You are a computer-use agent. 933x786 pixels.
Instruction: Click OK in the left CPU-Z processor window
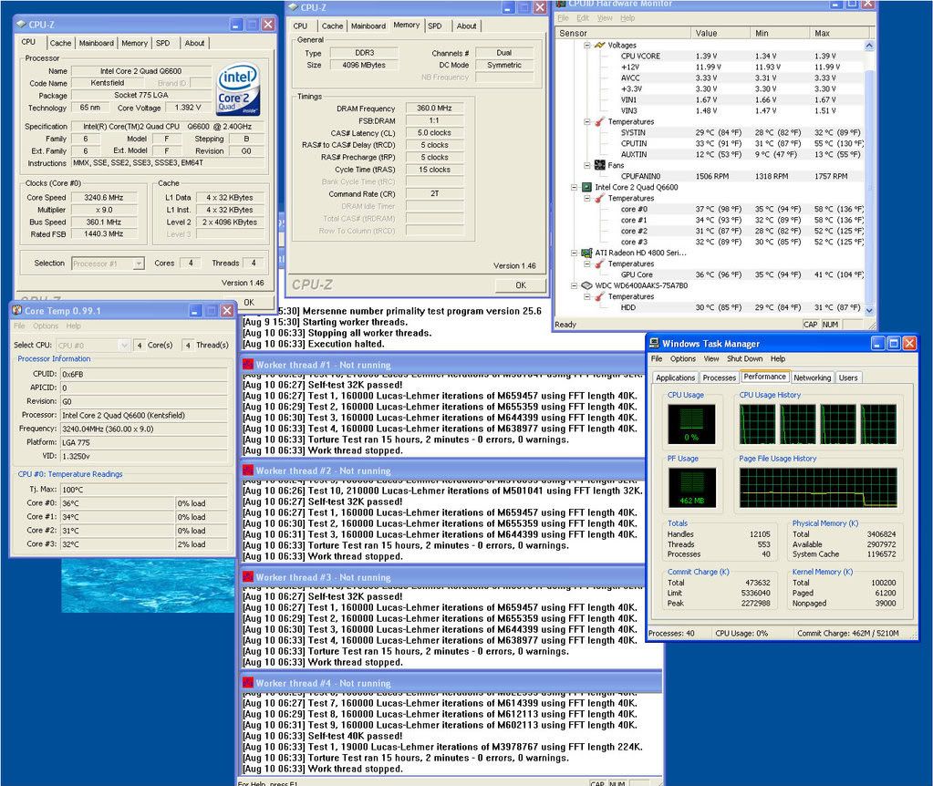(249, 302)
